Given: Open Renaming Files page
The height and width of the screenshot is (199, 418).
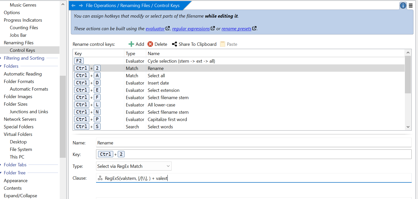Looking at the screenshot, I should 19,43.
